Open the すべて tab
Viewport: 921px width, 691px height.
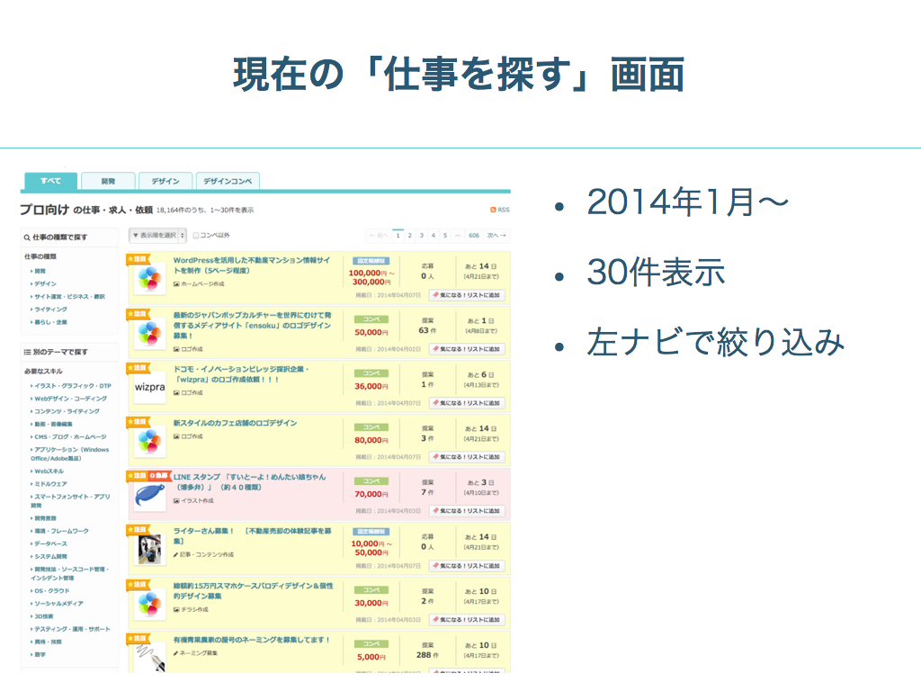(x=50, y=181)
